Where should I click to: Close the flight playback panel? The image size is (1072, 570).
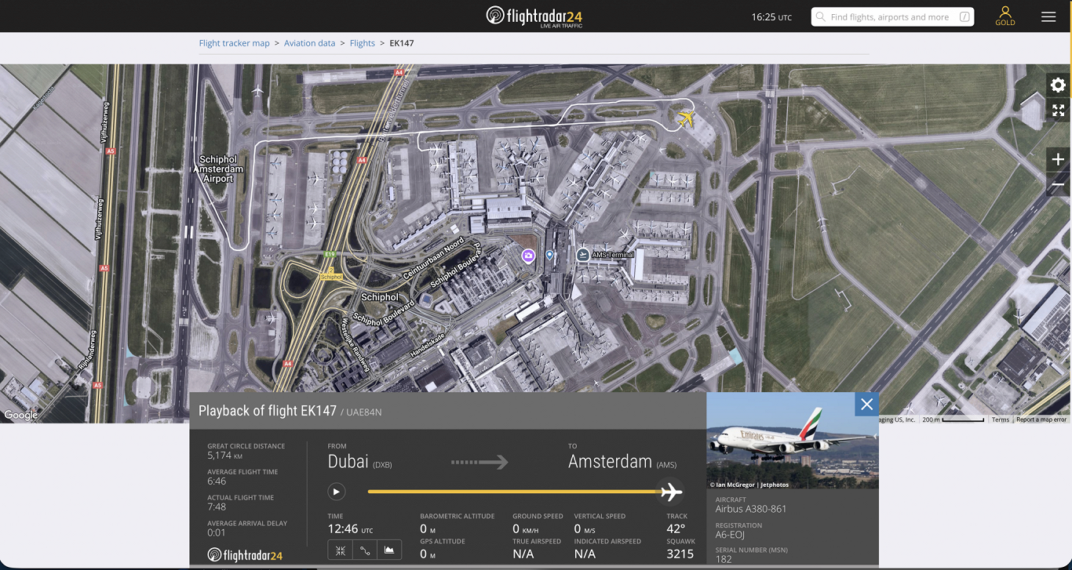tap(866, 405)
